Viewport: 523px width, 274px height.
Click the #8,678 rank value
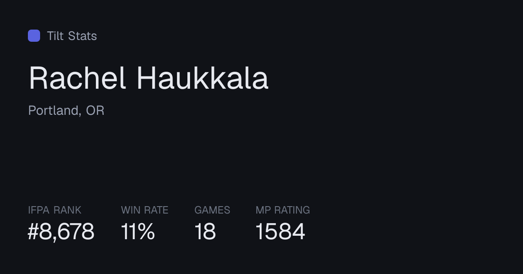pos(61,231)
